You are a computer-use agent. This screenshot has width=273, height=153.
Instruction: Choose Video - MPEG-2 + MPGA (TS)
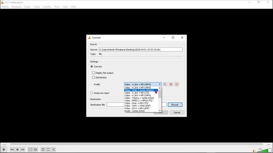(141, 101)
